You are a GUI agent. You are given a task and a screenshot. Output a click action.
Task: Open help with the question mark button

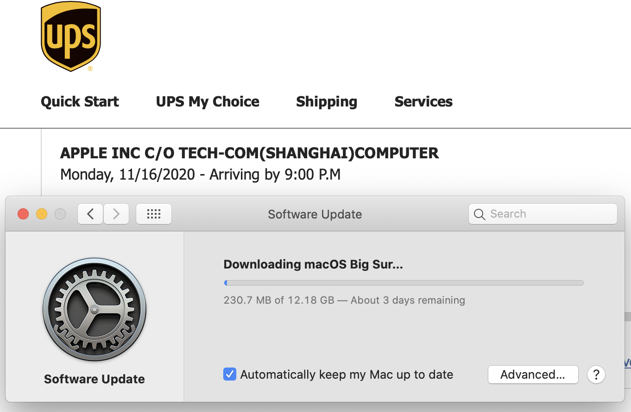tap(596, 375)
